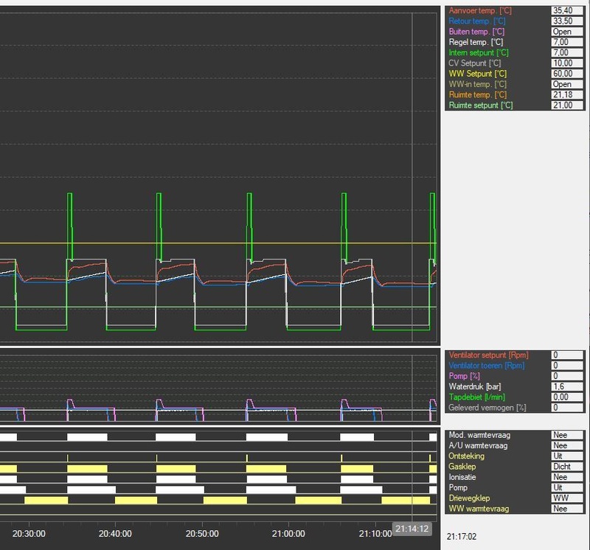Screen dimensions: 590x550
Task: Click the Gasklep value Dicht
Action: pos(567,467)
